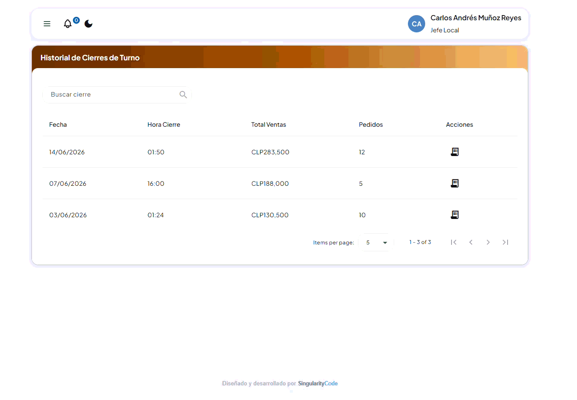577x400 pixels.
Task: View receipt for 07/06/2026 closure
Action: [455, 183]
